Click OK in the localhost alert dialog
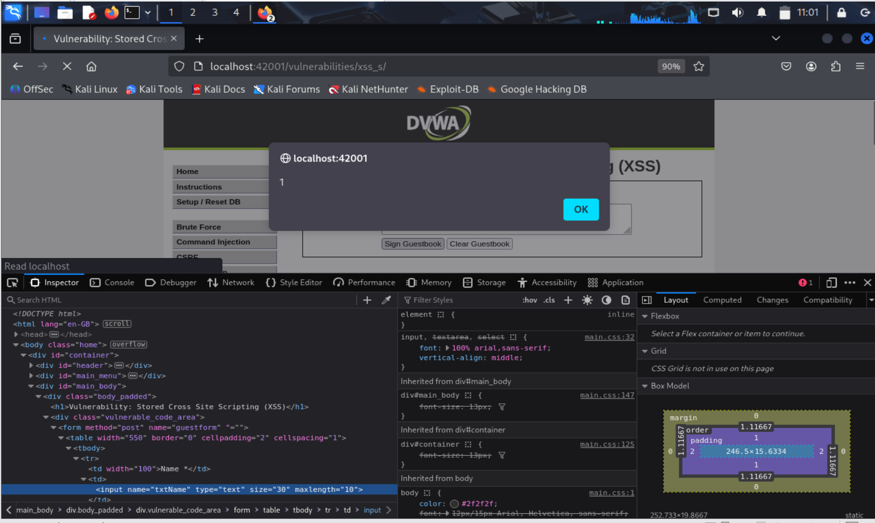Screen dimensions: 875x523 pos(581,210)
